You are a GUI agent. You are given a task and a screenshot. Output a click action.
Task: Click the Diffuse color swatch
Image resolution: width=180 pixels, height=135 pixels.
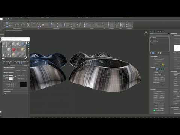(x=11, y=77)
